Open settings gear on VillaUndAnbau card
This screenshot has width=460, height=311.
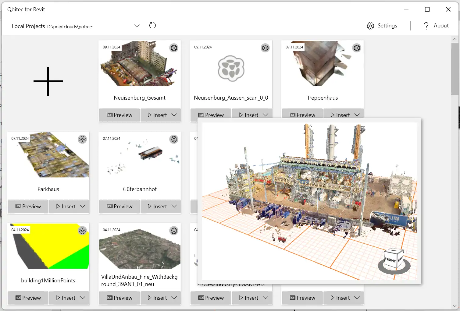point(174,231)
